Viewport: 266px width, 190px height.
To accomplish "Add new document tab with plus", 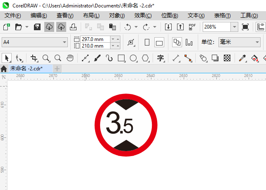I will (57, 69).
